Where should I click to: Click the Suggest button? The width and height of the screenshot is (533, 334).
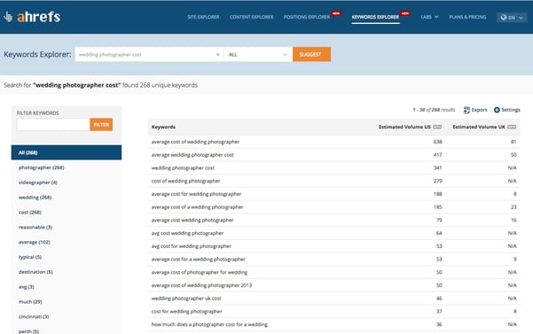click(x=311, y=54)
